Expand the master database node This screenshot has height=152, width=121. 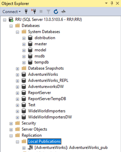click(x=24, y=44)
